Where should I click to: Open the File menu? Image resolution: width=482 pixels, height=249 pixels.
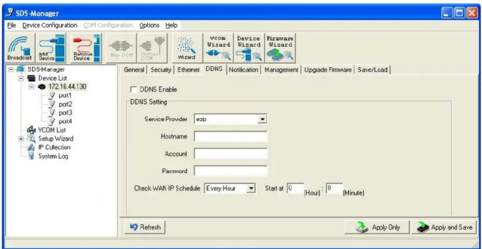coord(10,26)
